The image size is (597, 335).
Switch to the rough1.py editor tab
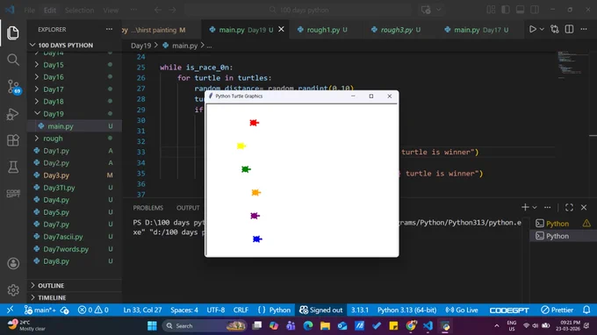pyautogui.click(x=322, y=30)
